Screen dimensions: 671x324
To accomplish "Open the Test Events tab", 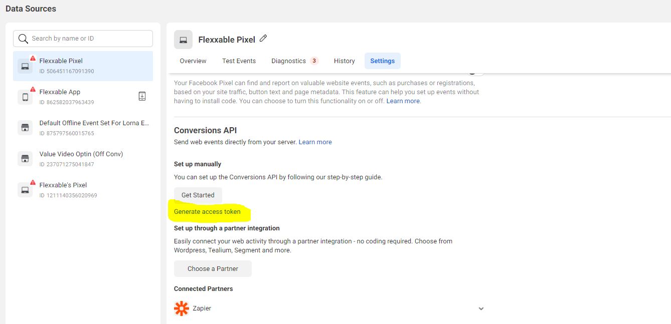I will coord(239,60).
